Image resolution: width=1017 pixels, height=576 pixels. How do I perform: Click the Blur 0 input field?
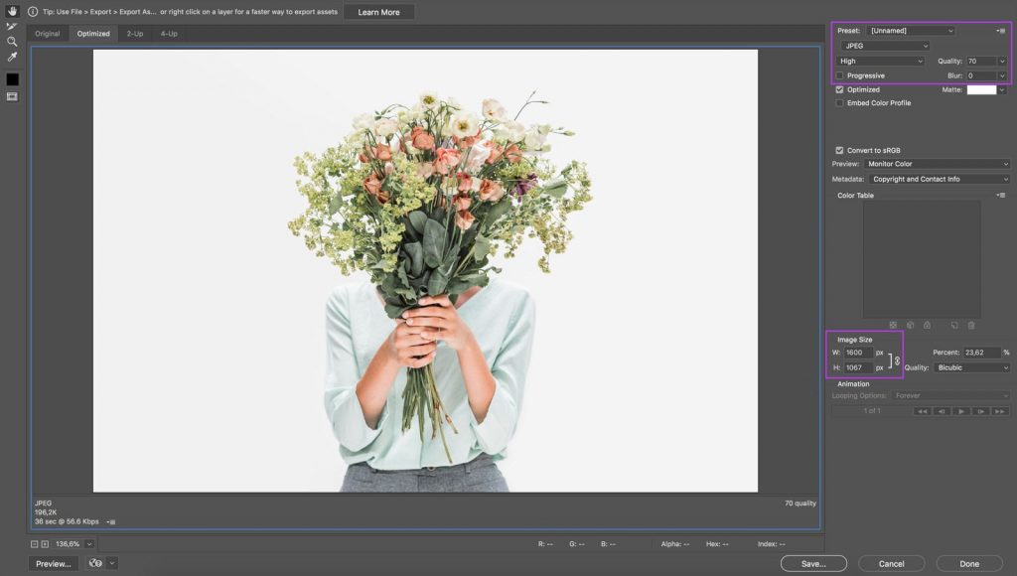(x=981, y=75)
